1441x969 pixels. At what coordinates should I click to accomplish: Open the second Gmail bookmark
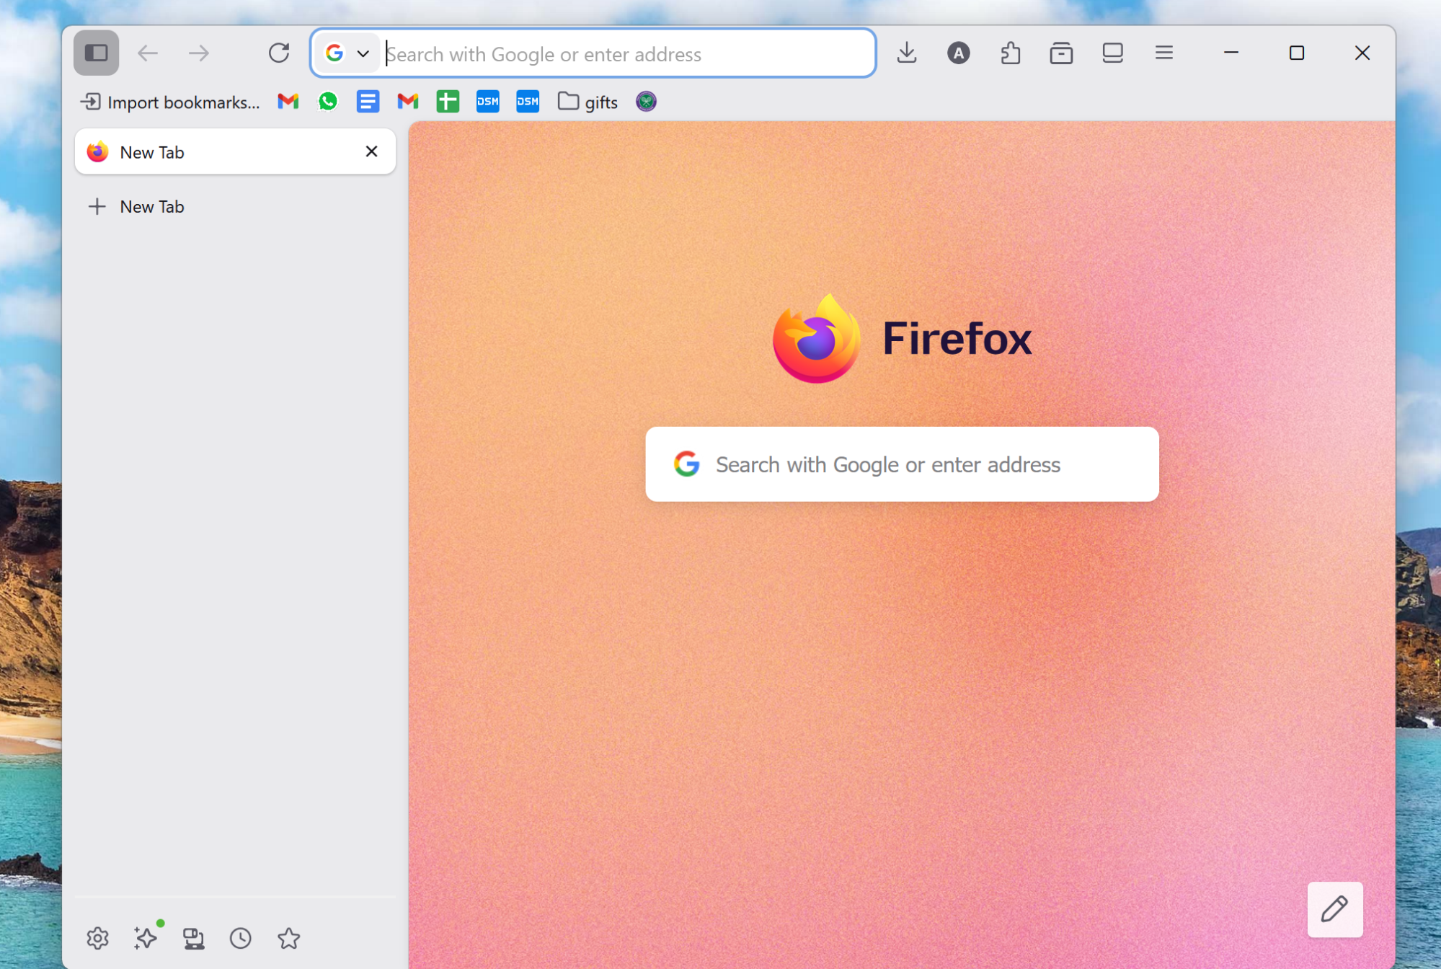point(408,102)
